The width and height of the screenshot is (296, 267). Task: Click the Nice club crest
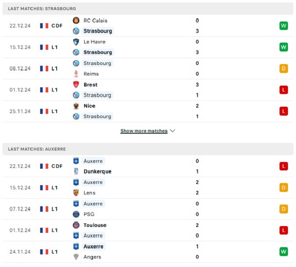point(76,106)
